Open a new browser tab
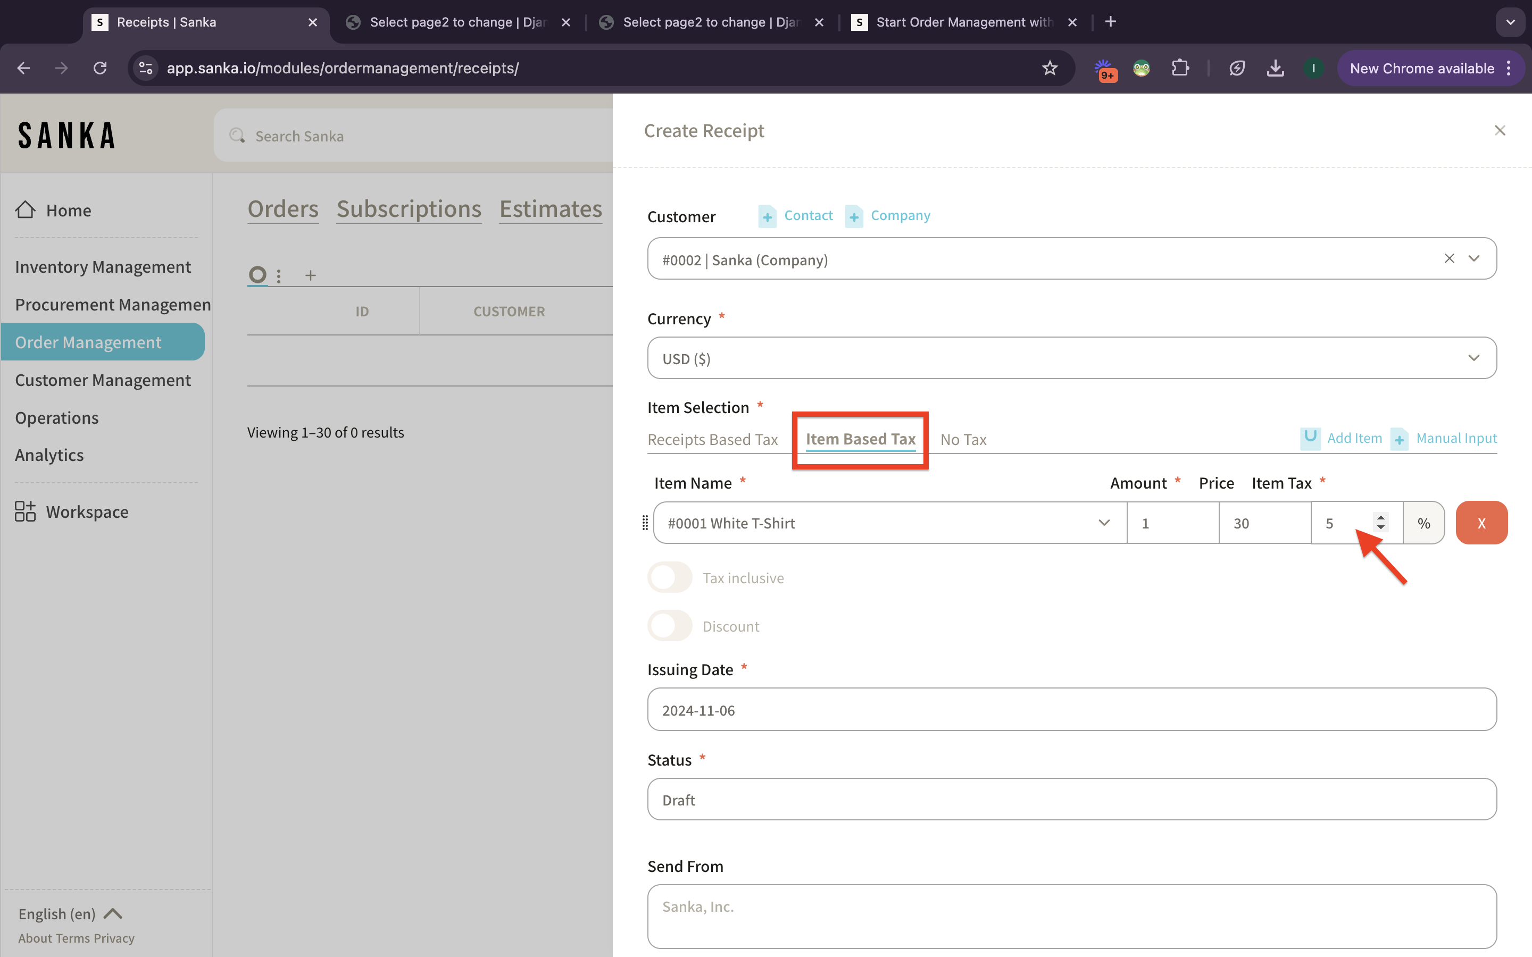The height and width of the screenshot is (957, 1532). coord(1110,21)
